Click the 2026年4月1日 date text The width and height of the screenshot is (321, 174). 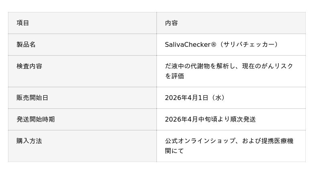coord(187,98)
